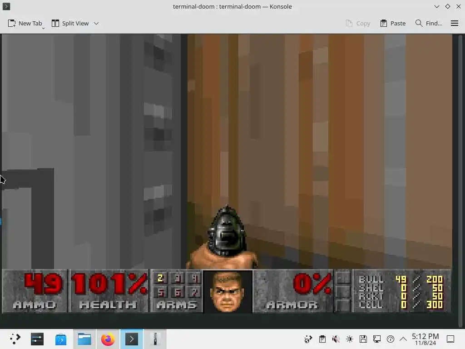This screenshot has width=465, height=349.
Task: Open System Settings from the taskbar
Action: coord(37,339)
